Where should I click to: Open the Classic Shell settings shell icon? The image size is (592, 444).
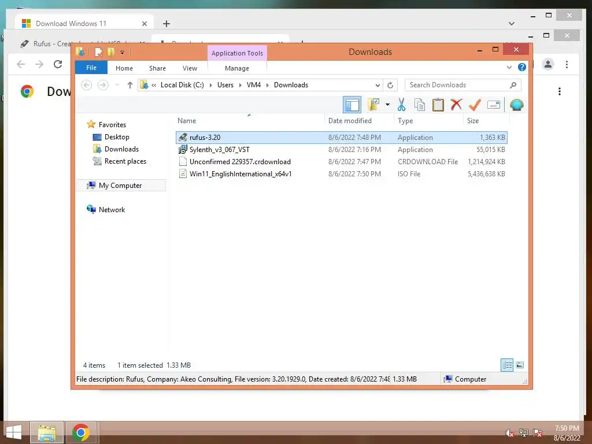[x=516, y=105]
